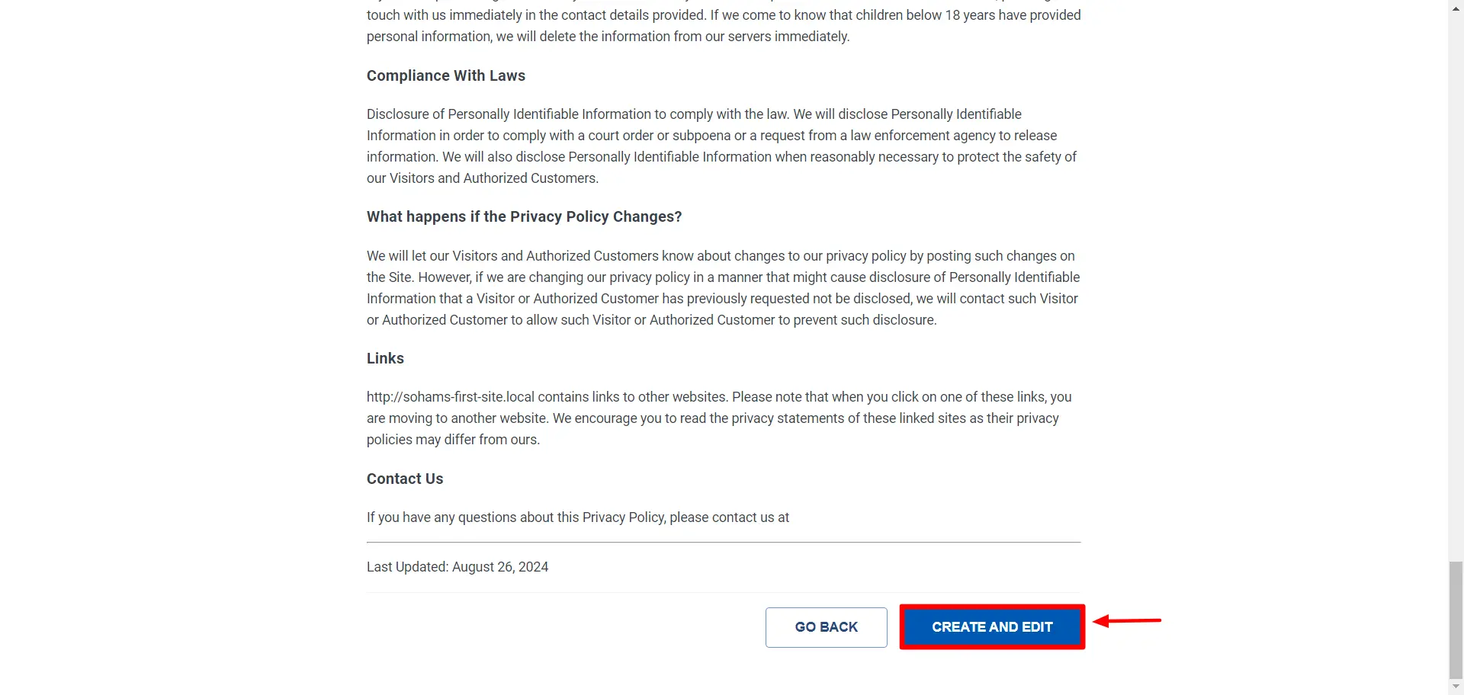Viewport: 1464px width, 695px height.
Task: Click the paragraph about children below 18
Action: [x=723, y=25]
